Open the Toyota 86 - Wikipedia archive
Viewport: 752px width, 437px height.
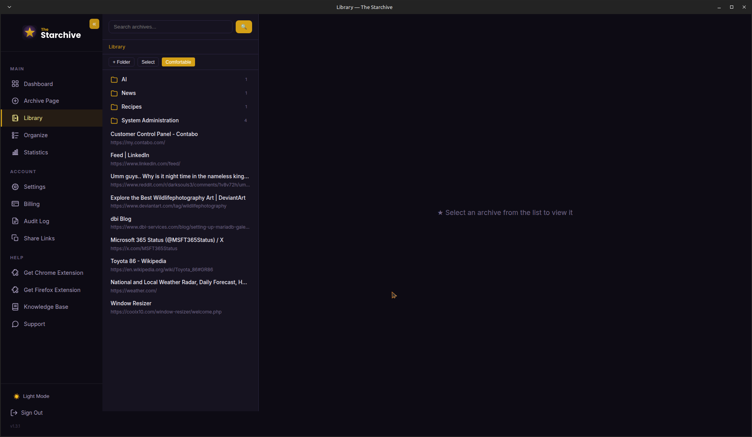pos(180,265)
